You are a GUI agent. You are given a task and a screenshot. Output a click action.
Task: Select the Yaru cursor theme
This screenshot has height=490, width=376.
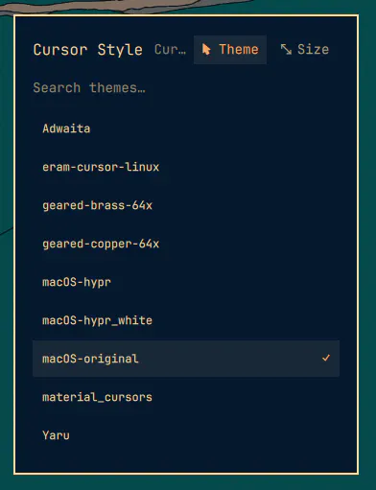coord(186,435)
